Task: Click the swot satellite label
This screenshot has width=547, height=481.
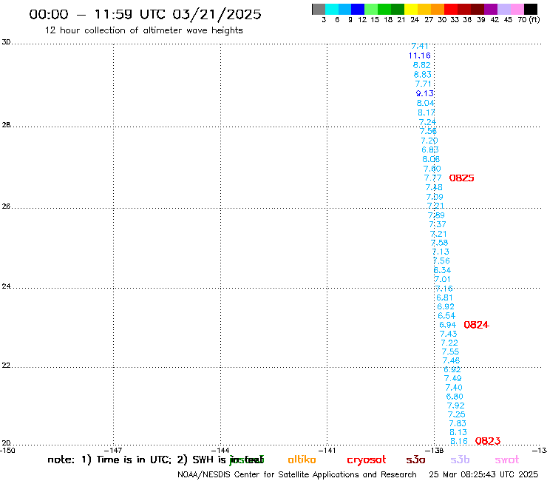Action: [x=507, y=460]
